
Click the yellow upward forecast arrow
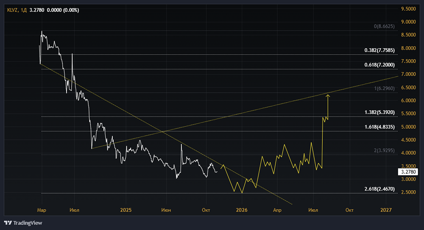click(328, 106)
